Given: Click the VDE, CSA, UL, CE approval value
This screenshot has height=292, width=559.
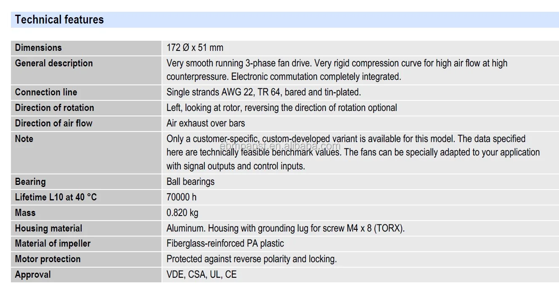Looking at the screenshot, I should (201, 274).
